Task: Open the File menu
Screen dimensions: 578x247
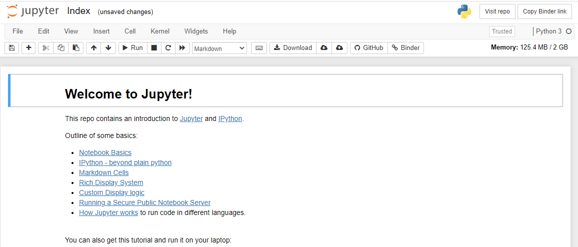Action: coord(17,31)
